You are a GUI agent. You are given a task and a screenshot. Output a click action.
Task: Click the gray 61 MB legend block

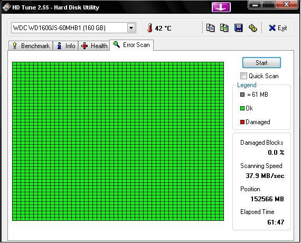tap(242, 95)
